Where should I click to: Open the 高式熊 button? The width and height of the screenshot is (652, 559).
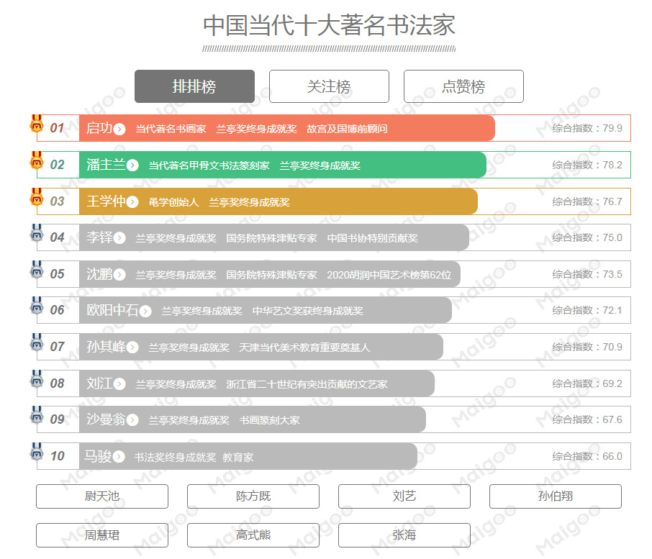click(x=253, y=535)
